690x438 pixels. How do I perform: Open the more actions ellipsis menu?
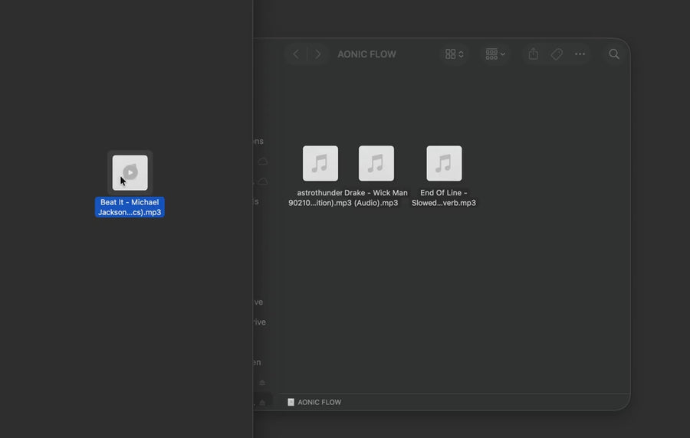pyautogui.click(x=580, y=54)
